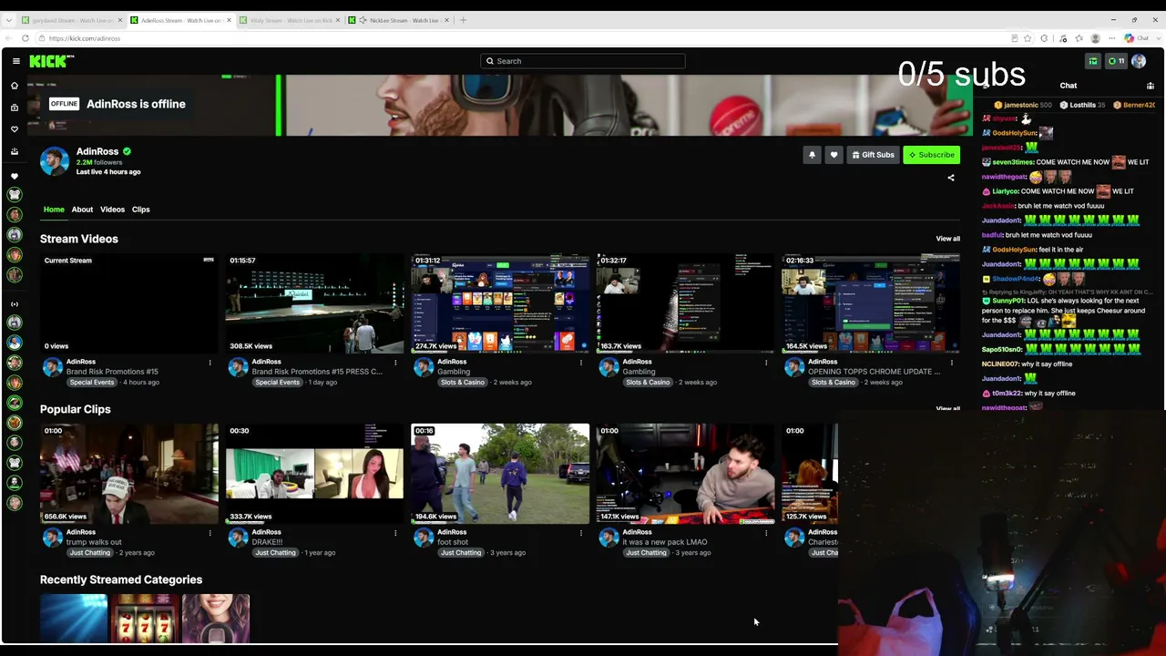This screenshot has height=656, width=1166.
Task: Open options for DRAKE!!! clip
Action: click(395, 533)
